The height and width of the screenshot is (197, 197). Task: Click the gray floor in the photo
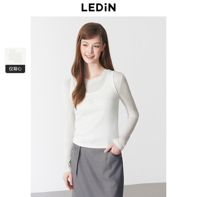click(145, 190)
